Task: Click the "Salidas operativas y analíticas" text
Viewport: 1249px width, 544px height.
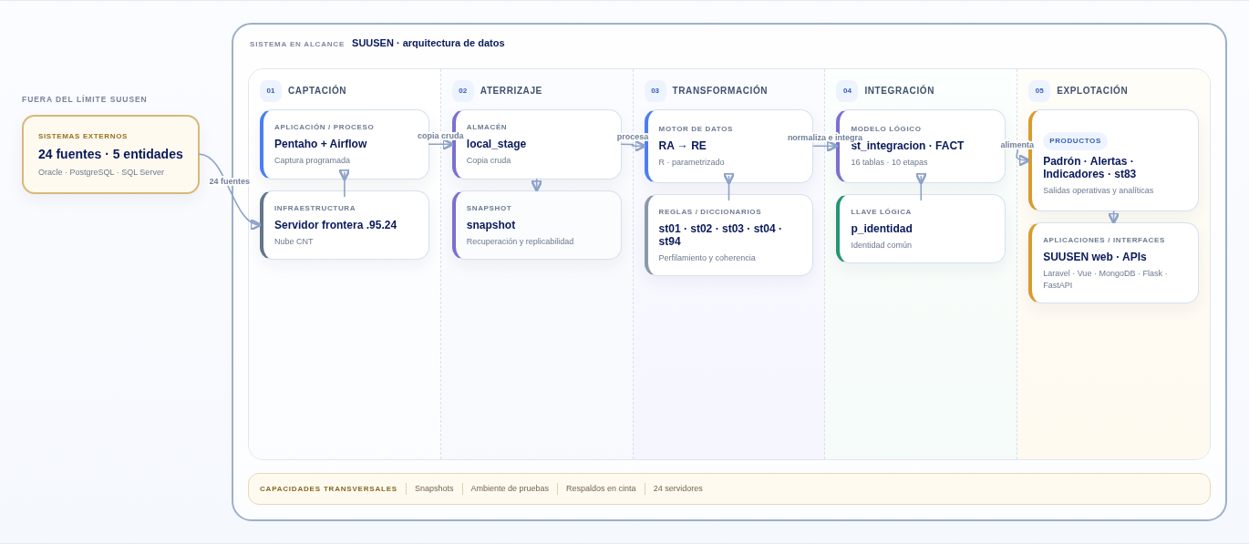Action: (x=1099, y=190)
